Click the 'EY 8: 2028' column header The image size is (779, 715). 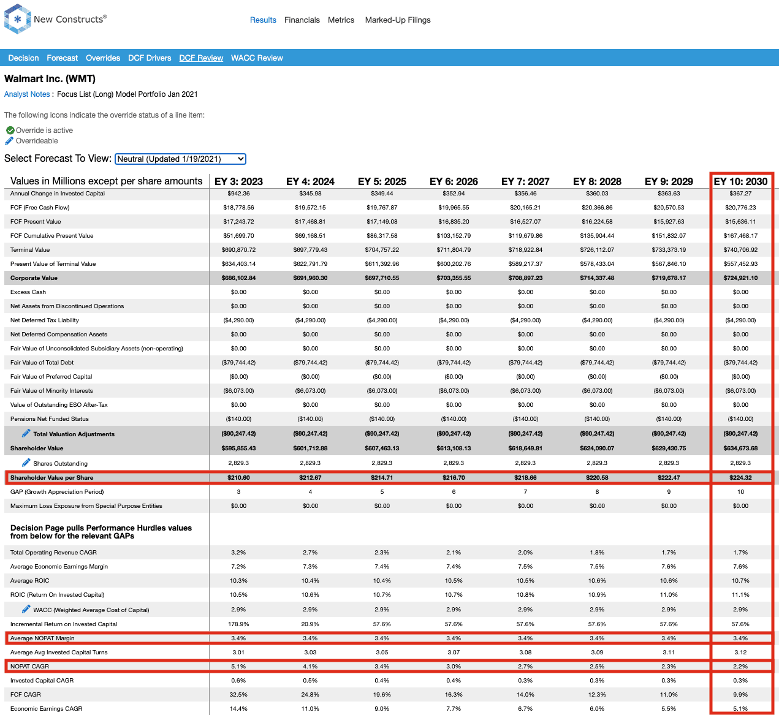597,181
